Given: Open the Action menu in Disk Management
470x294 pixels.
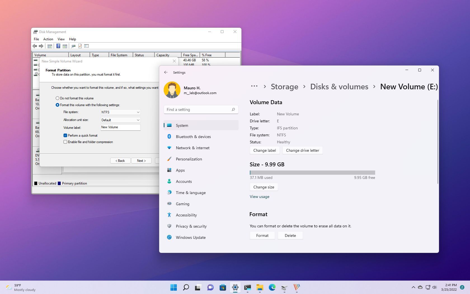Looking at the screenshot, I should tap(48, 39).
